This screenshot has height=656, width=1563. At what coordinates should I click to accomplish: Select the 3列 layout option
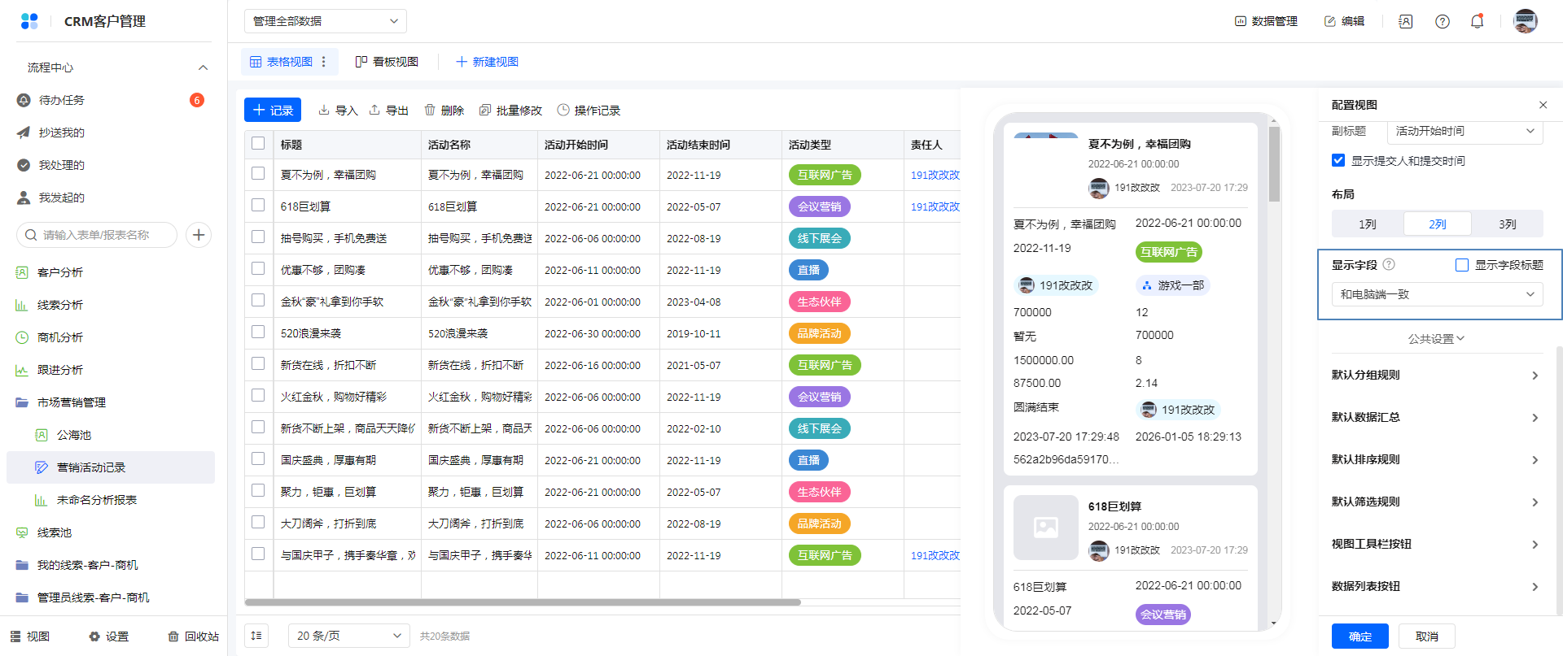(x=1507, y=224)
